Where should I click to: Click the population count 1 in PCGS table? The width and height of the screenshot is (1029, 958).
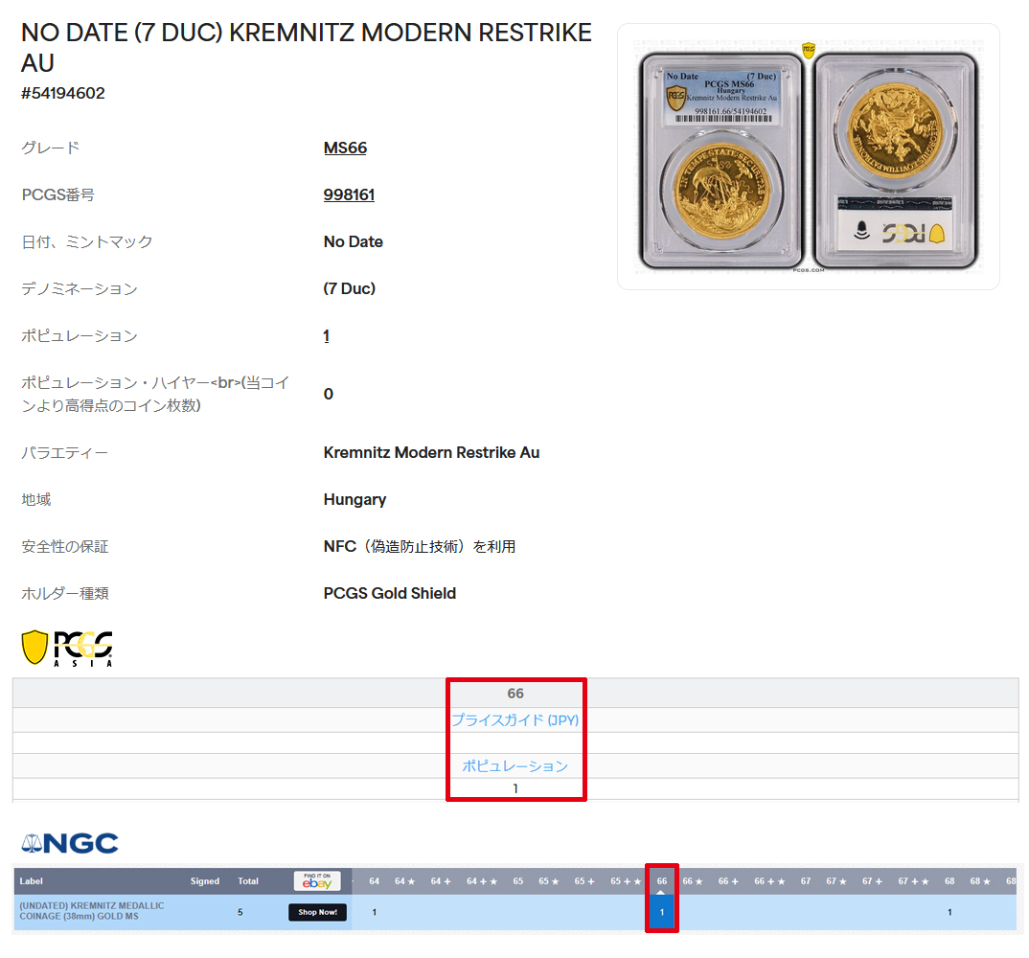point(515,788)
